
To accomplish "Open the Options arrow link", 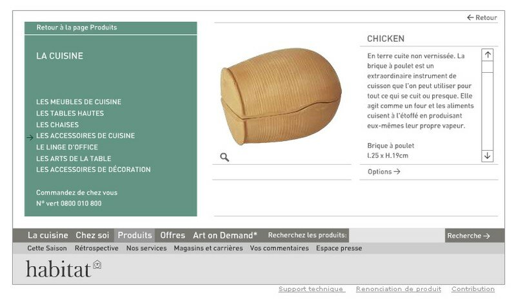I will click(384, 171).
